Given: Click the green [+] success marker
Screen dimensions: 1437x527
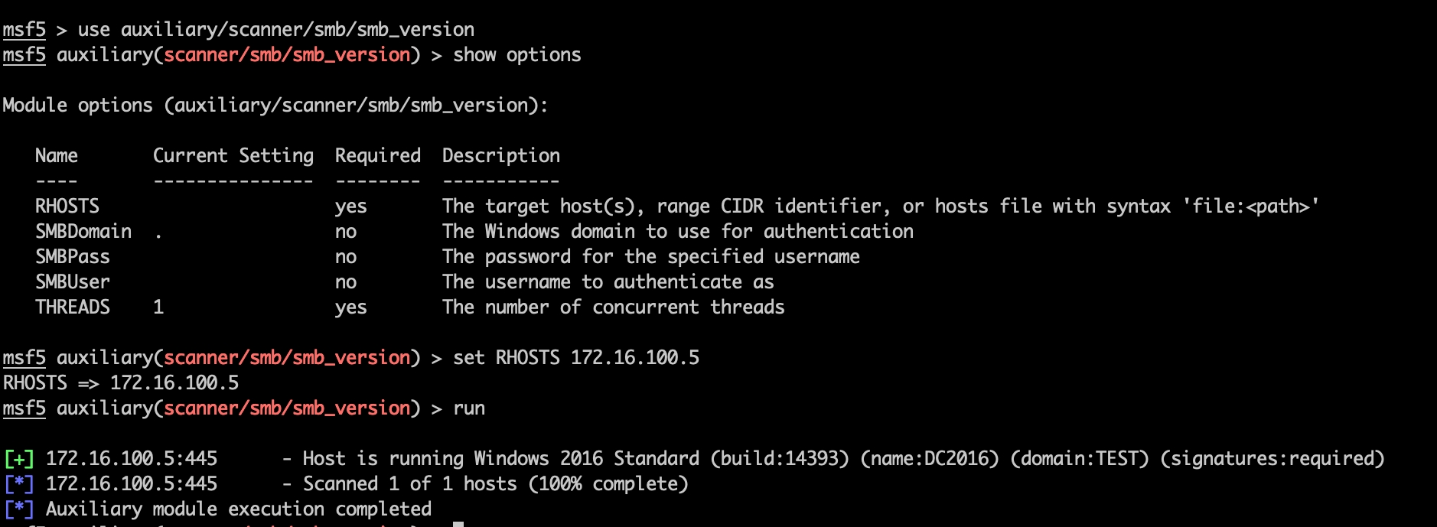Looking at the screenshot, I should click(18, 459).
